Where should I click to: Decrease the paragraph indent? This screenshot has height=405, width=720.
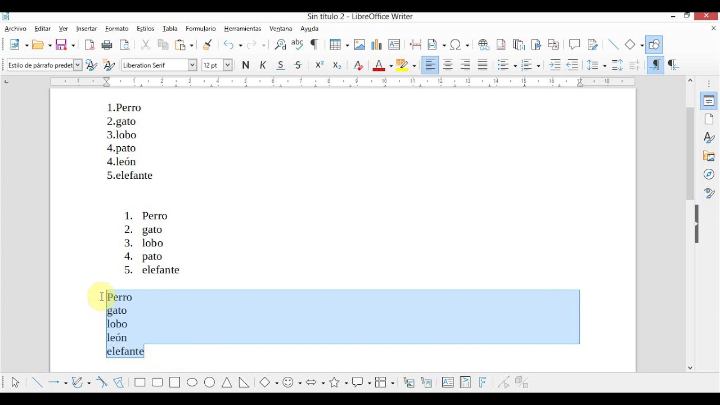572,65
